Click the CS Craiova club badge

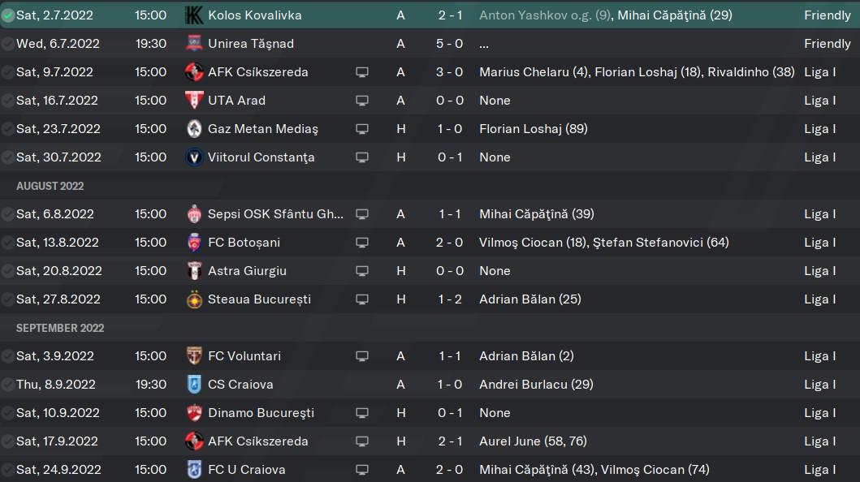pos(193,385)
